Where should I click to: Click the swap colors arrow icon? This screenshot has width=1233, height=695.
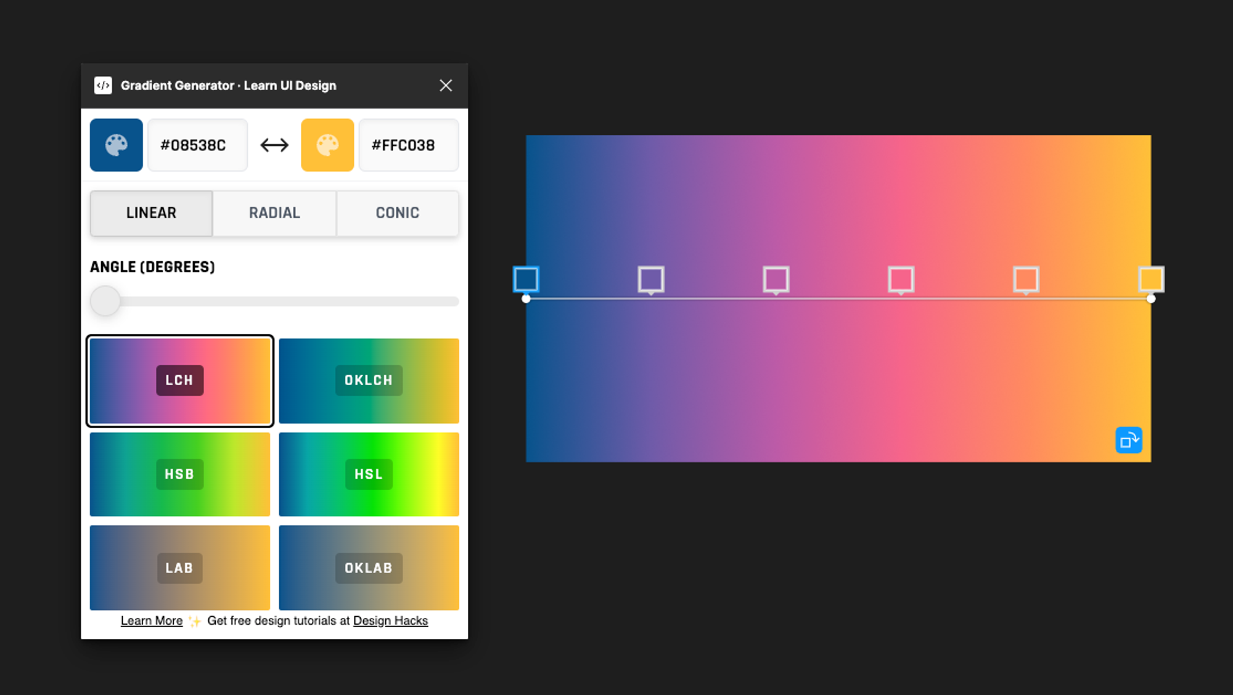coord(274,145)
